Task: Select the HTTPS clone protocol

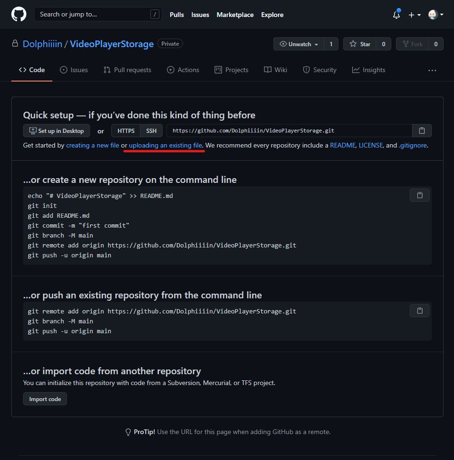Action: click(126, 131)
